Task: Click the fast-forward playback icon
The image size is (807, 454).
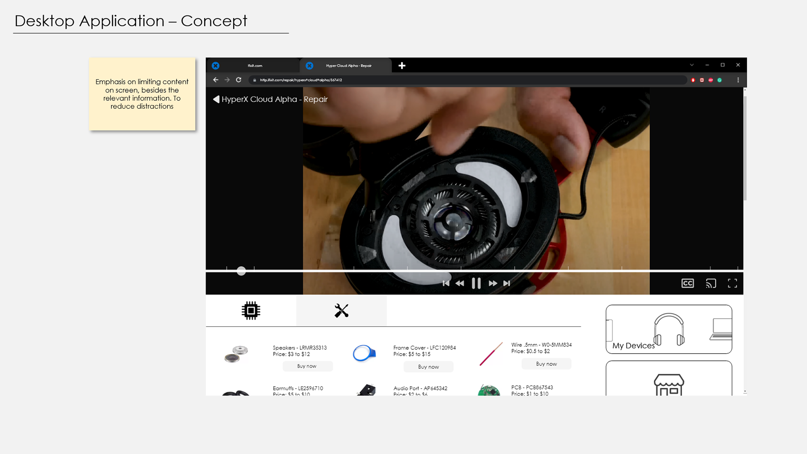Action: (x=493, y=283)
